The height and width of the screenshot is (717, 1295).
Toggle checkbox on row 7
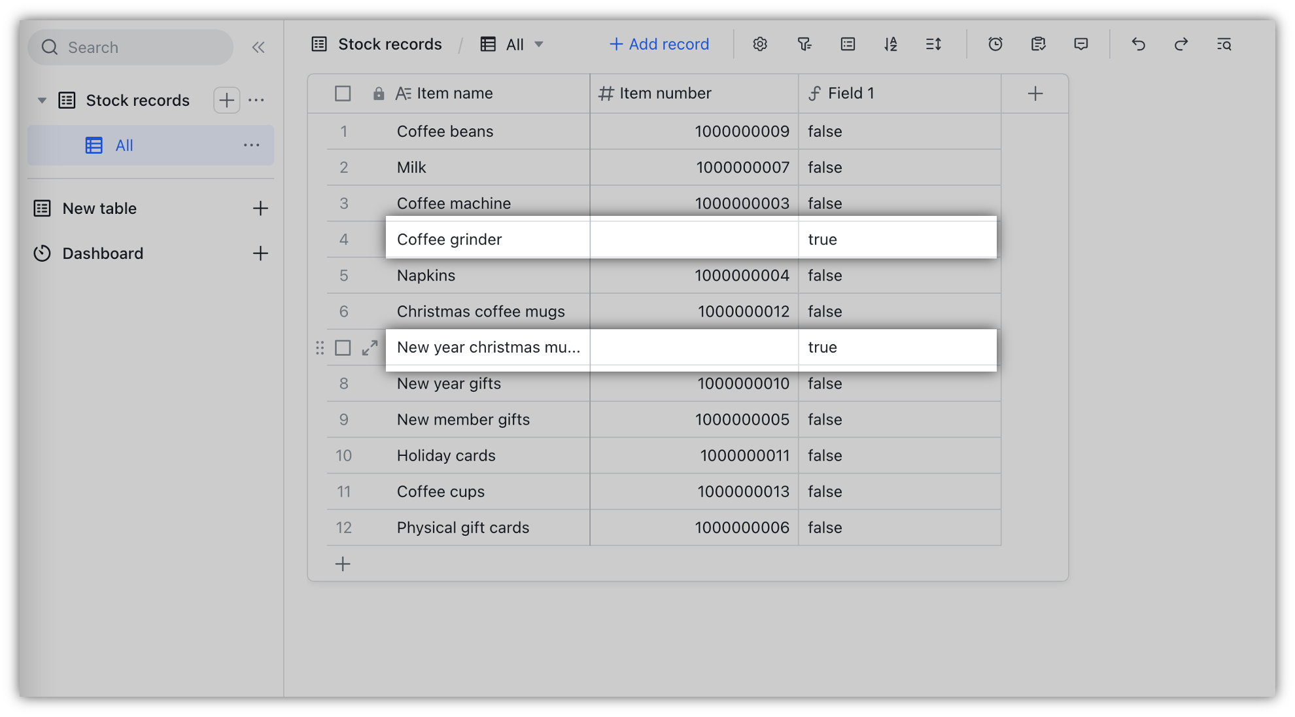click(343, 346)
